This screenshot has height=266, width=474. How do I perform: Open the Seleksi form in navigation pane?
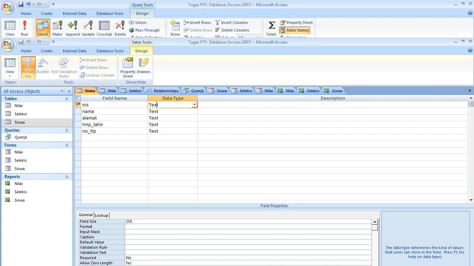point(20,160)
